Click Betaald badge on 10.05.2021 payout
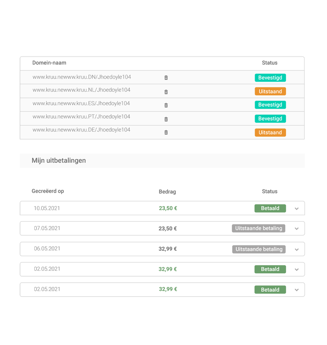327x345 pixels. [270, 208]
